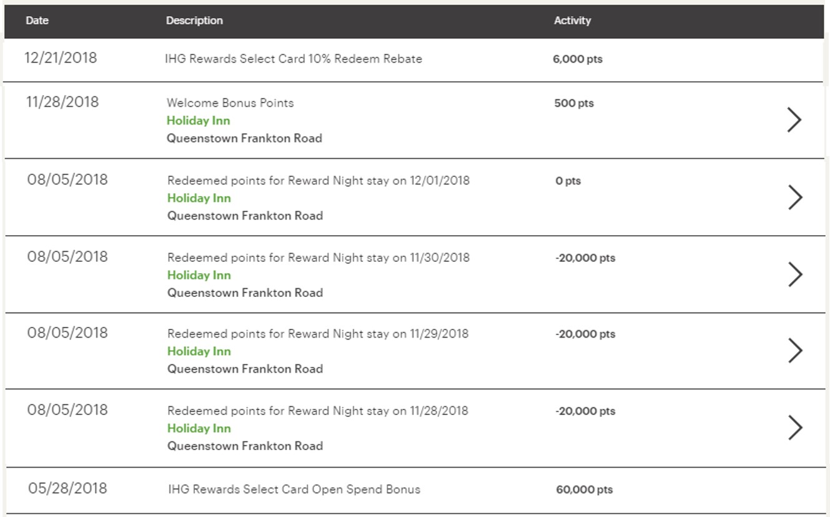Select Holiday Inn link for 11/29/2018 stay
The width and height of the screenshot is (830, 517).
pos(199,351)
